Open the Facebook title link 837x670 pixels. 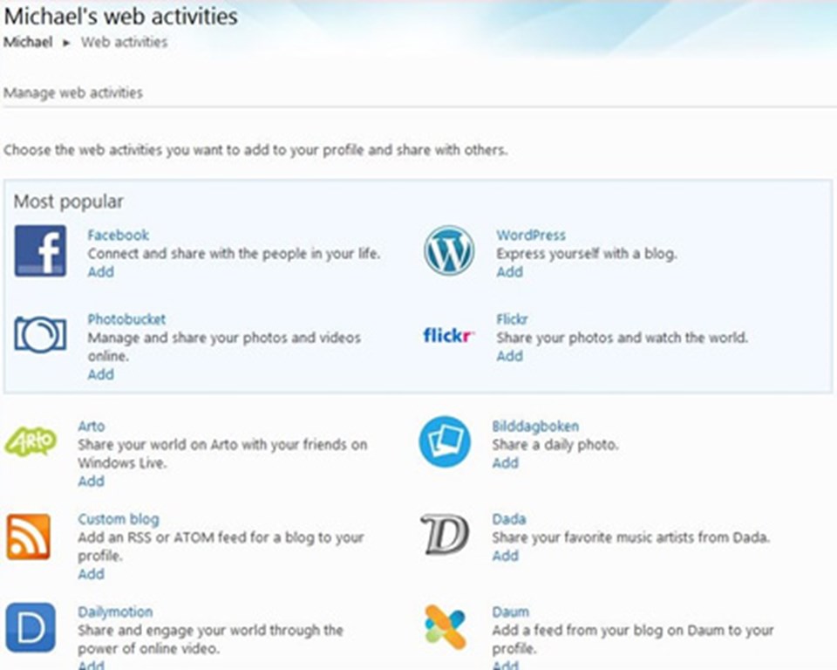point(118,235)
